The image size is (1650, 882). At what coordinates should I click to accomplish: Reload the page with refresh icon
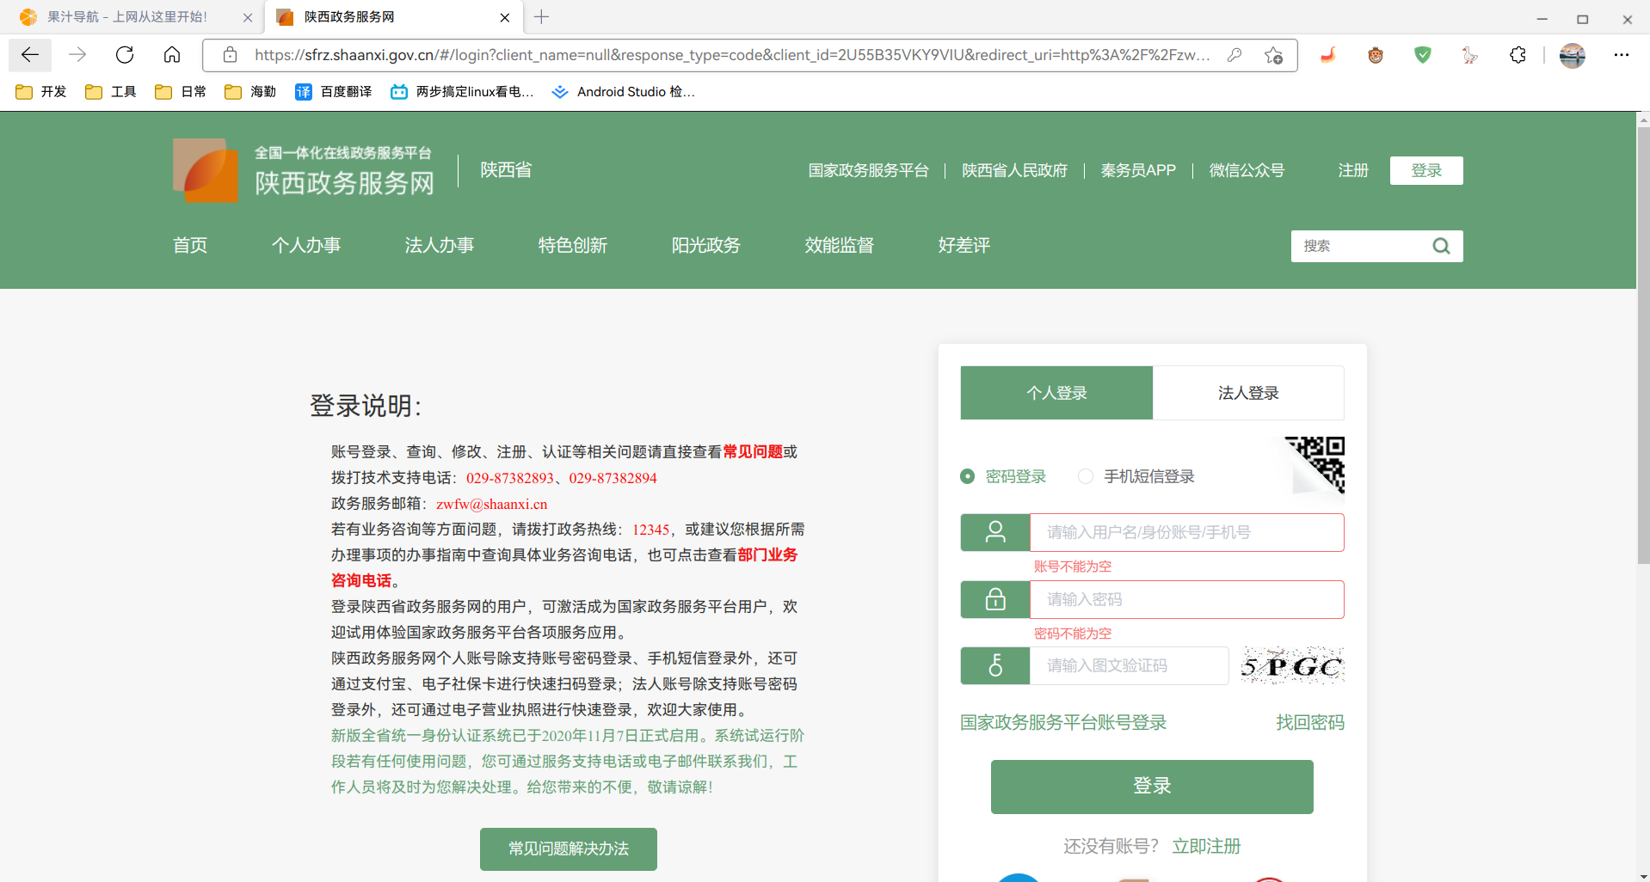(125, 55)
